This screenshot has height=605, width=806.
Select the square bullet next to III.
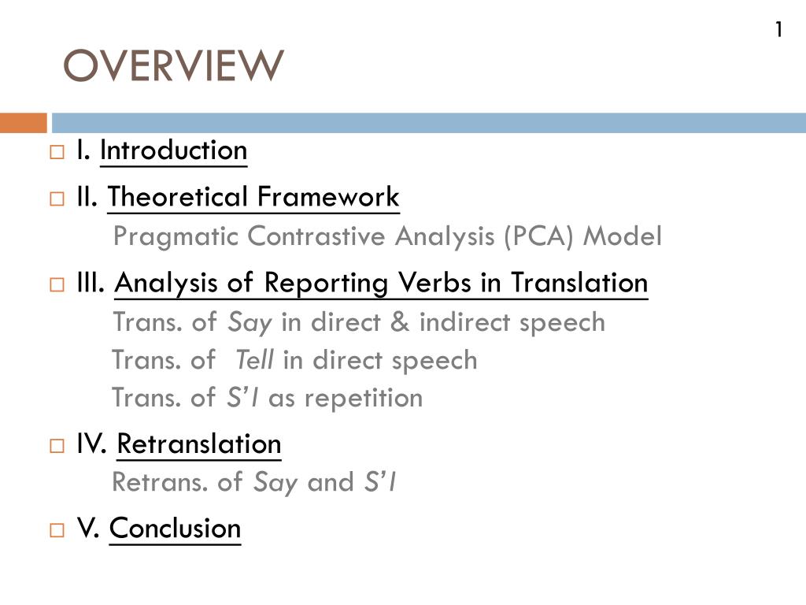point(57,284)
